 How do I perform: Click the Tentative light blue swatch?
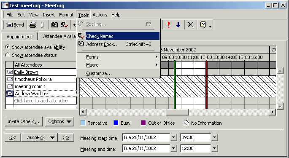(83, 123)
